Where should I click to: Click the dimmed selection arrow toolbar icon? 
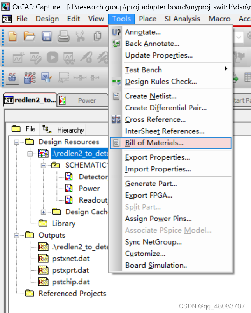click(x=63, y=77)
